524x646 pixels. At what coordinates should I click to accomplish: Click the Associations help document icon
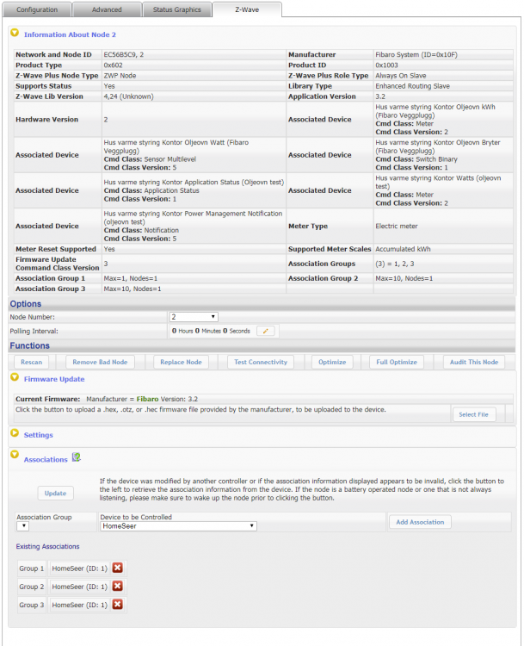pos(77,457)
